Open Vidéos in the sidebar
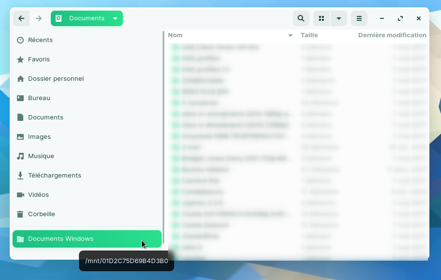 (38, 195)
